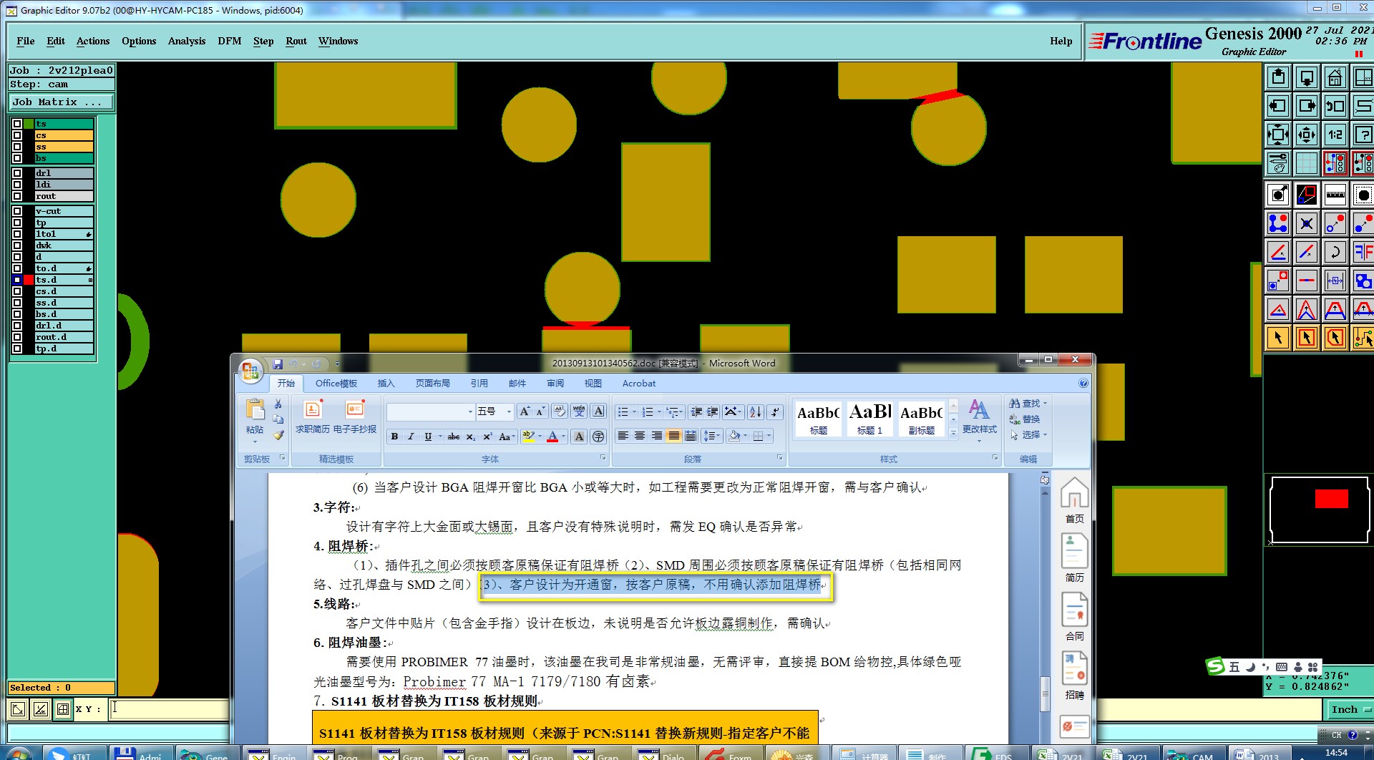The image size is (1374, 760).
Task: Click the zoom extents icon with four arrows
Action: [x=1278, y=135]
